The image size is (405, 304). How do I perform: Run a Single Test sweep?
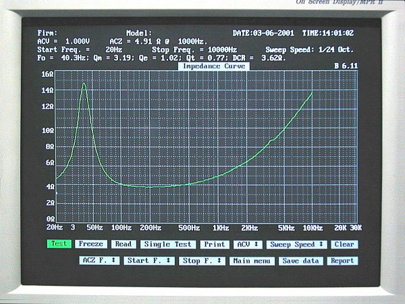click(x=168, y=245)
